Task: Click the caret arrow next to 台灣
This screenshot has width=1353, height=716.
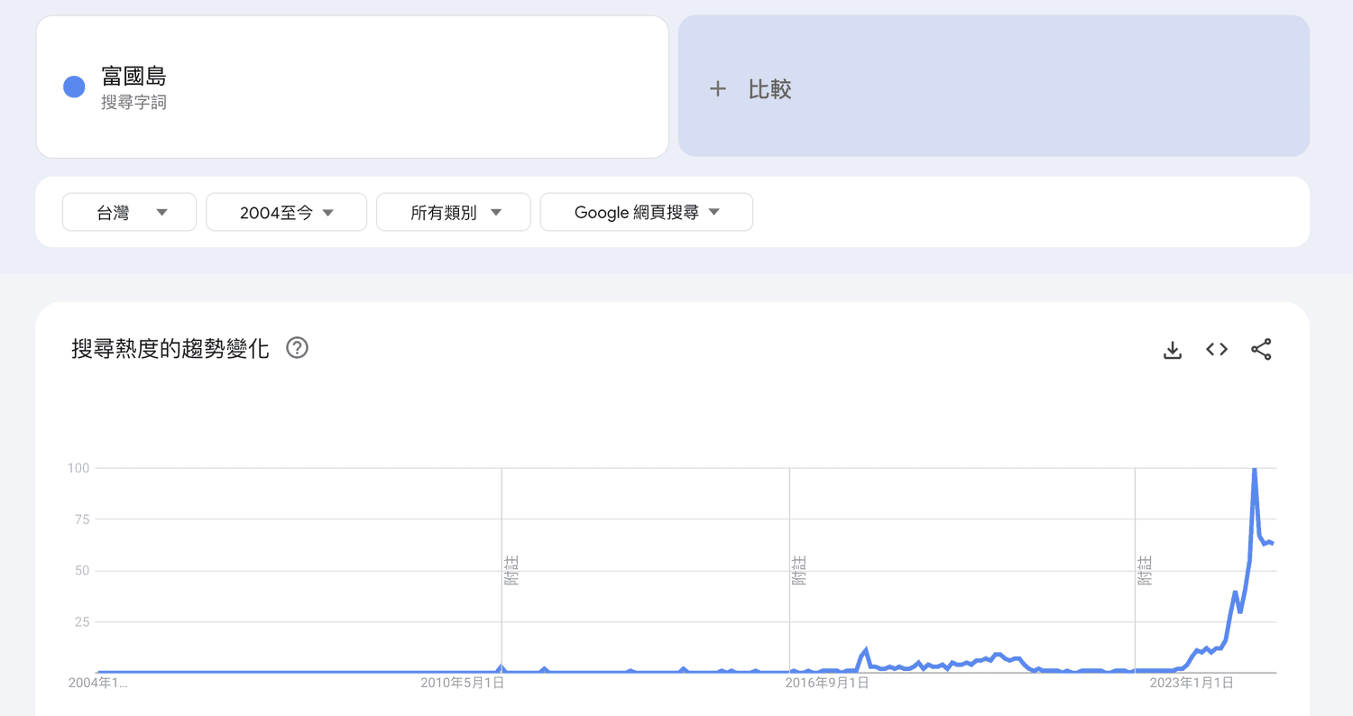Action: [162, 213]
